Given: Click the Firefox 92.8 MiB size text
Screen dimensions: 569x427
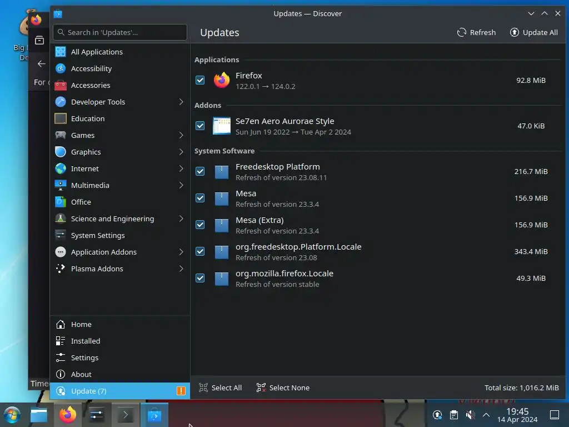Looking at the screenshot, I should [531, 80].
